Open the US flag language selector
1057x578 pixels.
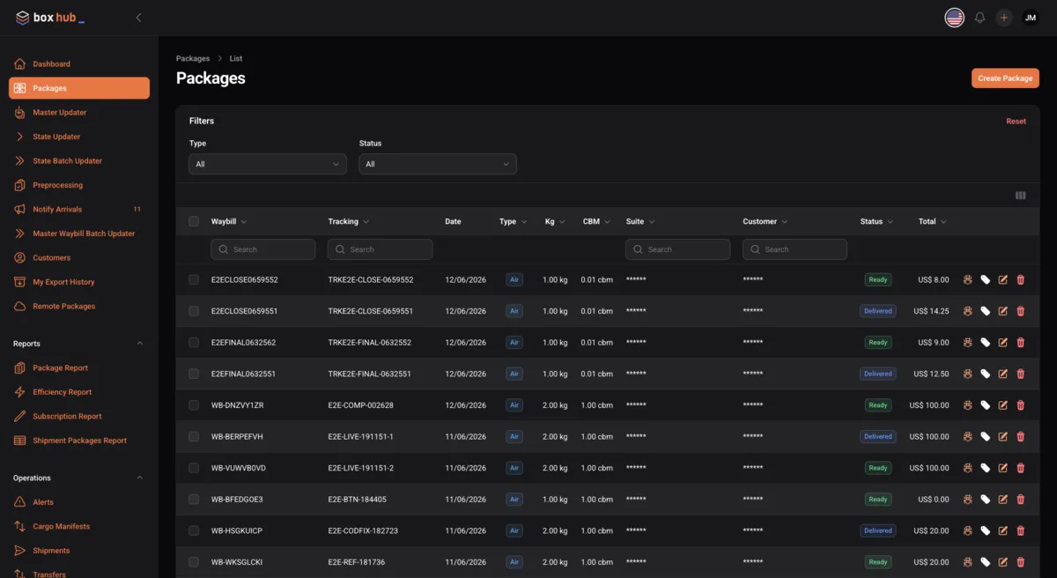point(954,18)
